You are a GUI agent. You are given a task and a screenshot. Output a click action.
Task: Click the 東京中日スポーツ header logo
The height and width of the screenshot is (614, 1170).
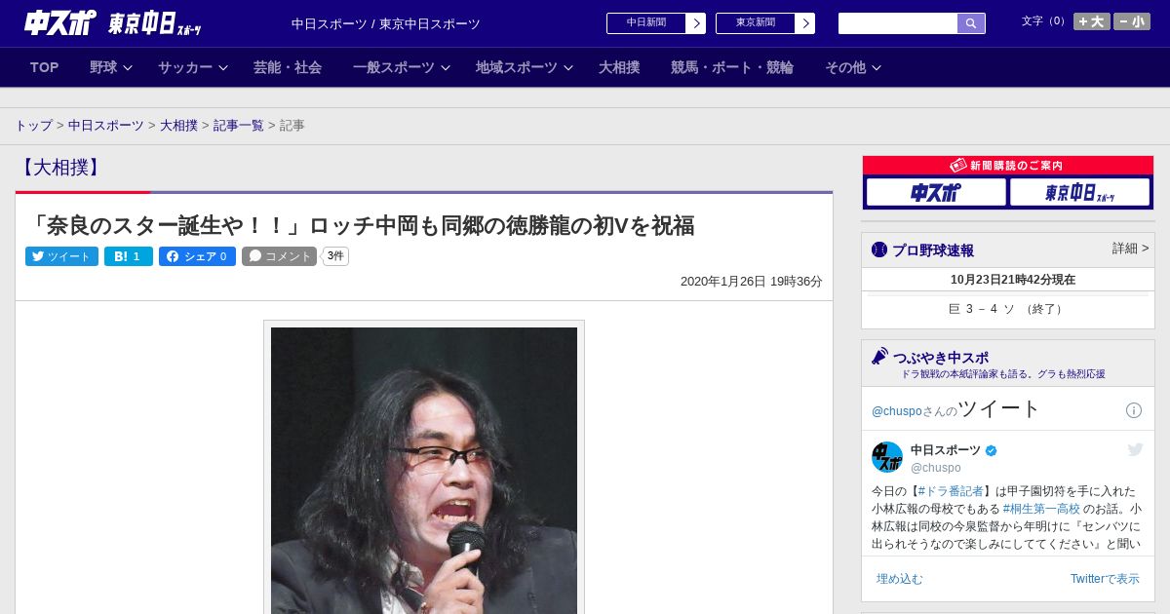point(154,23)
